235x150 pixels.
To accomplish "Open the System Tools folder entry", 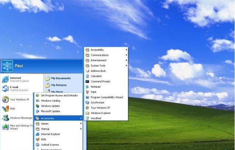I will point(106,66).
